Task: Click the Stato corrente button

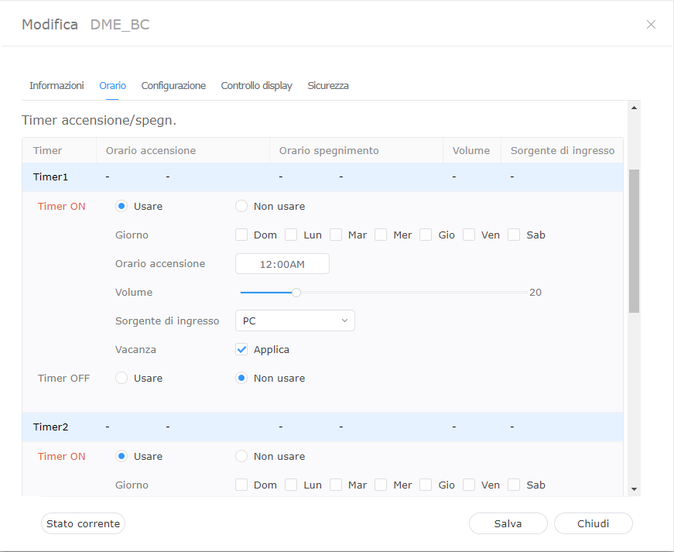Action: [x=83, y=523]
